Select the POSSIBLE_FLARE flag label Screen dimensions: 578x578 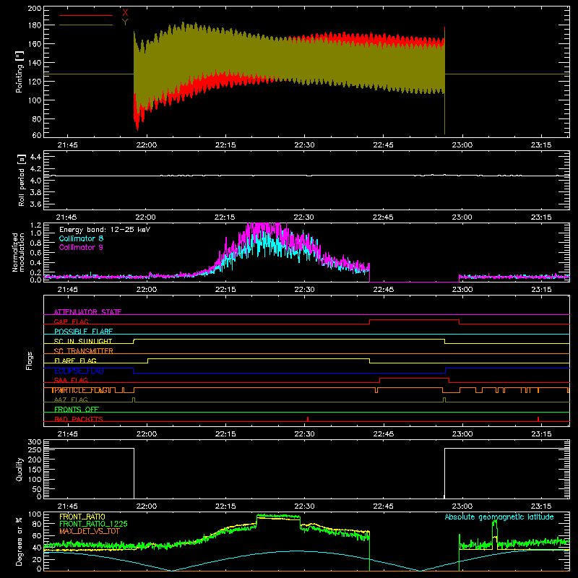pyautogui.click(x=83, y=332)
